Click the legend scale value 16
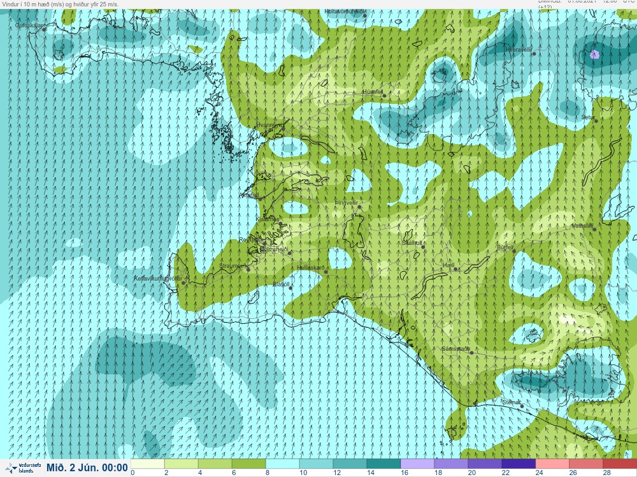 404,473
